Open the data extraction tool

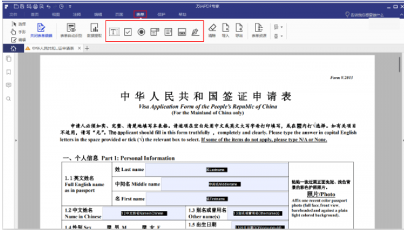click(95, 31)
